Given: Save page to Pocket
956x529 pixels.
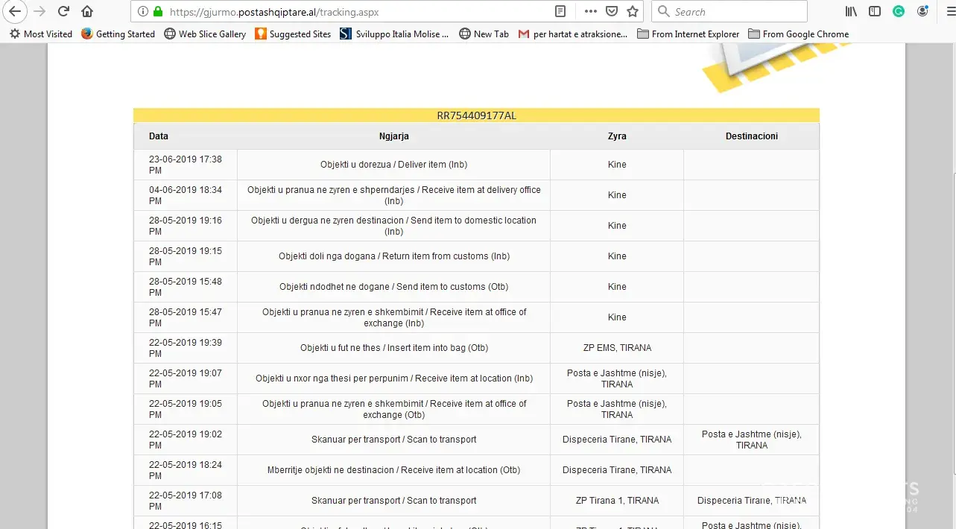Looking at the screenshot, I should 611,11.
